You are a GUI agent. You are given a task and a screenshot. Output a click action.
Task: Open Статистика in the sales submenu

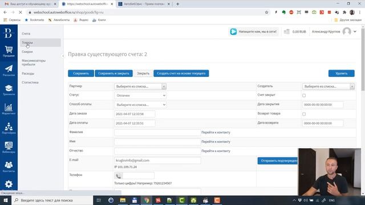click(30, 82)
